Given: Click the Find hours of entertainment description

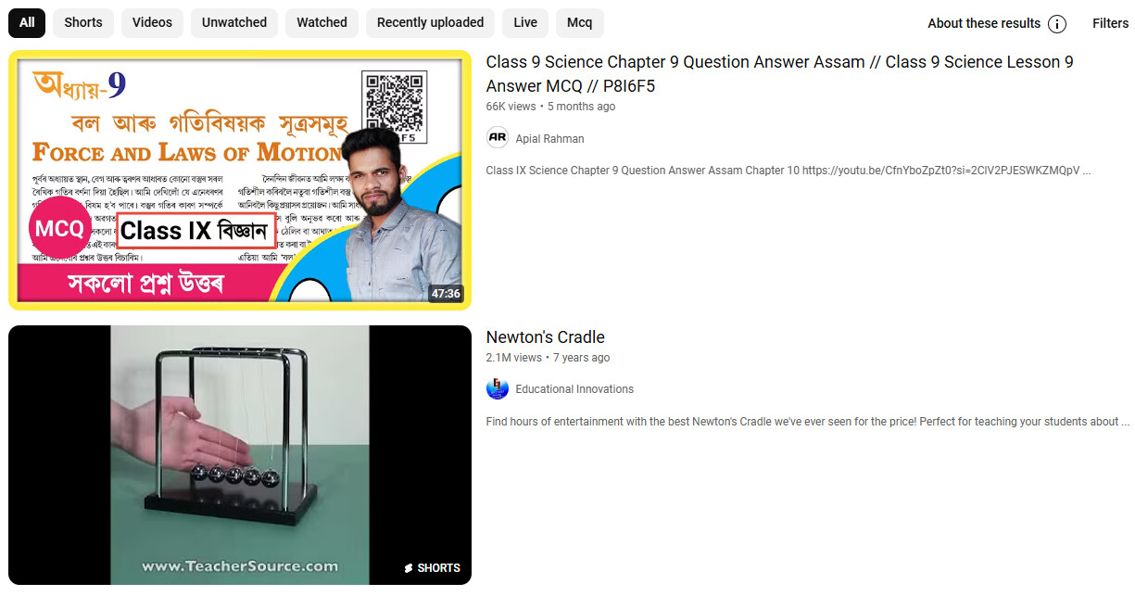Looking at the screenshot, I should tap(808, 422).
